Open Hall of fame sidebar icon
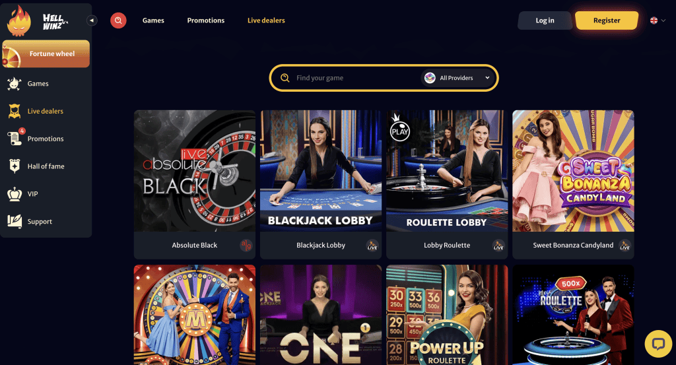The height and width of the screenshot is (365, 676). (x=15, y=166)
